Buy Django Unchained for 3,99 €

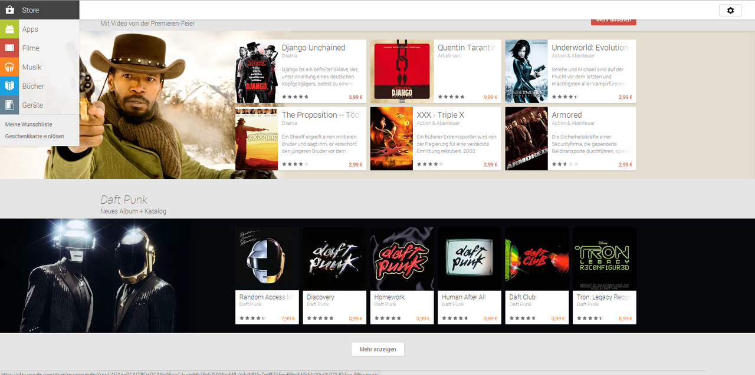pyautogui.click(x=355, y=97)
